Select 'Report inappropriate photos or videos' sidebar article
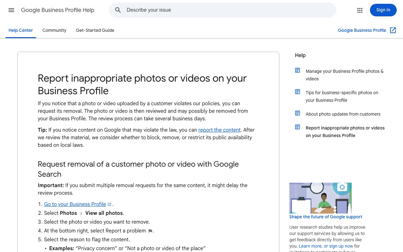This screenshot has width=403, height=252. (345, 132)
